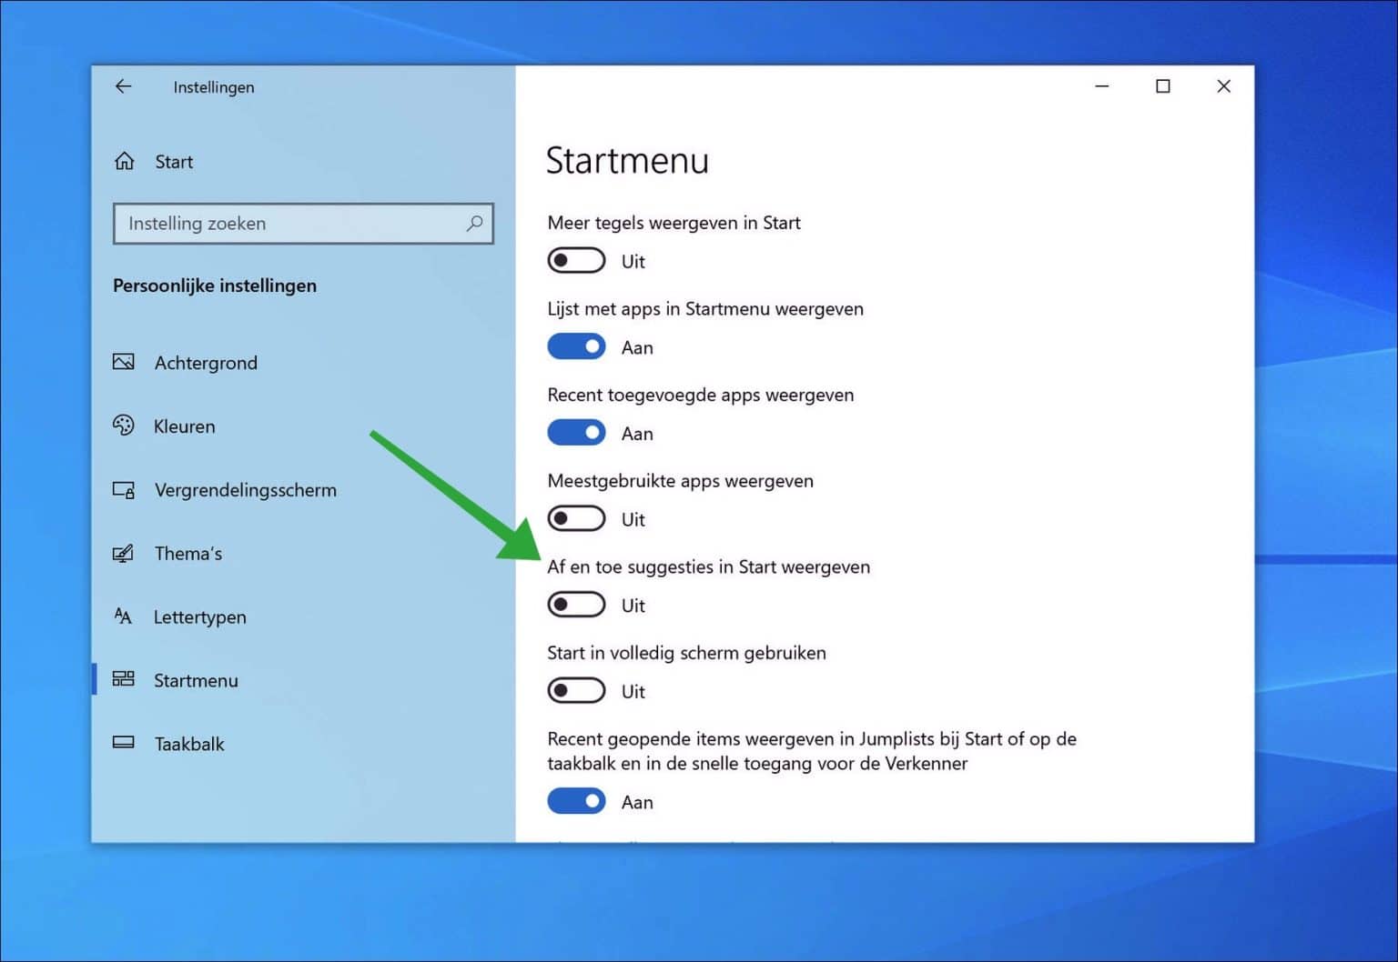Enable Start in volledig scherm gebruiken
The height and width of the screenshot is (962, 1398).
pos(576,690)
